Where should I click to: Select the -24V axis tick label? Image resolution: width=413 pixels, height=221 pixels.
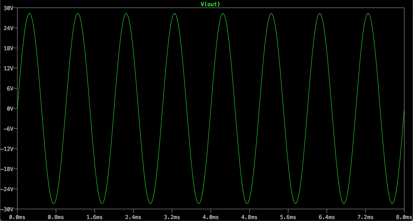click(7, 189)
